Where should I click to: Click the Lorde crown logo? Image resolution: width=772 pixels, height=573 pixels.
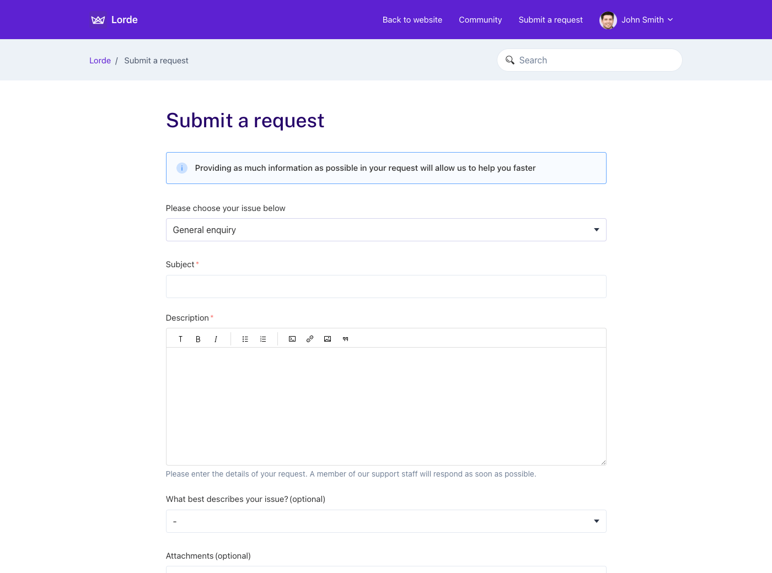pos(98,20)
